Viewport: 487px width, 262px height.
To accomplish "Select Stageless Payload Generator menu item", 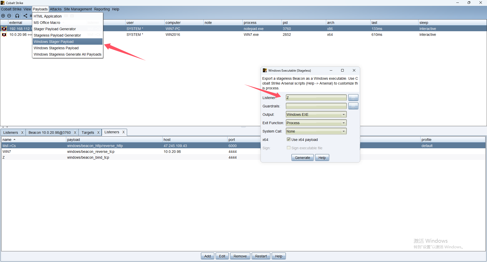I will click(x=67, y=35).
